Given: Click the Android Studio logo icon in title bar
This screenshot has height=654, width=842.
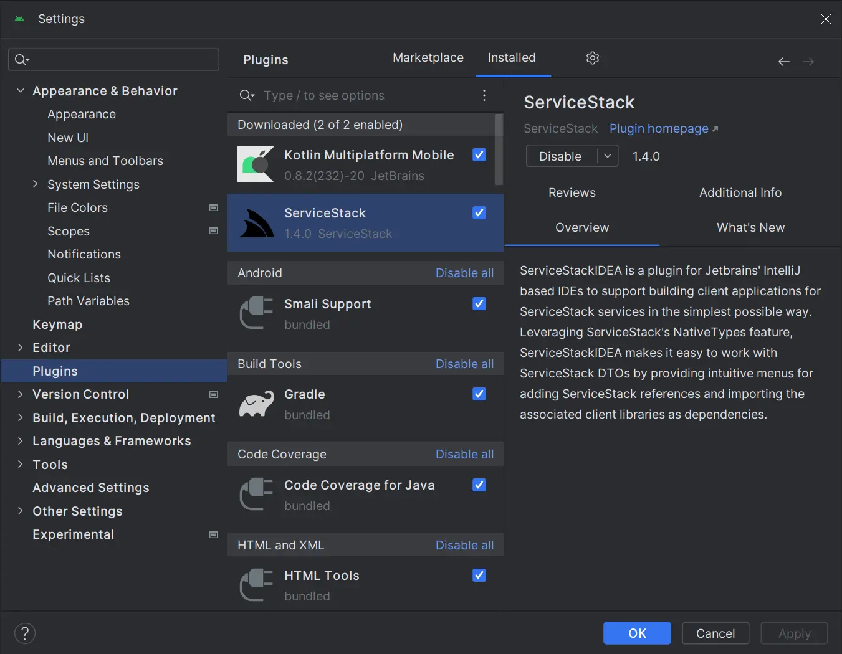Looking at the screenshot, I should pyautogui.click(x=19, y=19).
